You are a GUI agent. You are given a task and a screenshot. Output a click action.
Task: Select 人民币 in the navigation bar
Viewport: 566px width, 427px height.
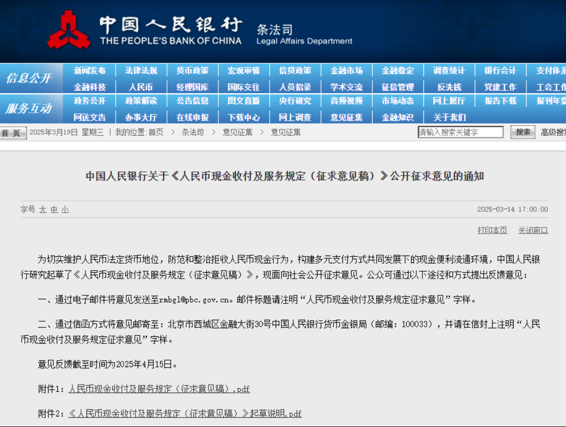[141, 87]
